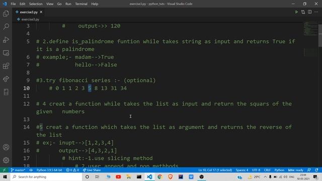Open the lowest view icon above Accounts
Image resolution: width=322 pixels, height=181 pixels.
tap(6, 92)
